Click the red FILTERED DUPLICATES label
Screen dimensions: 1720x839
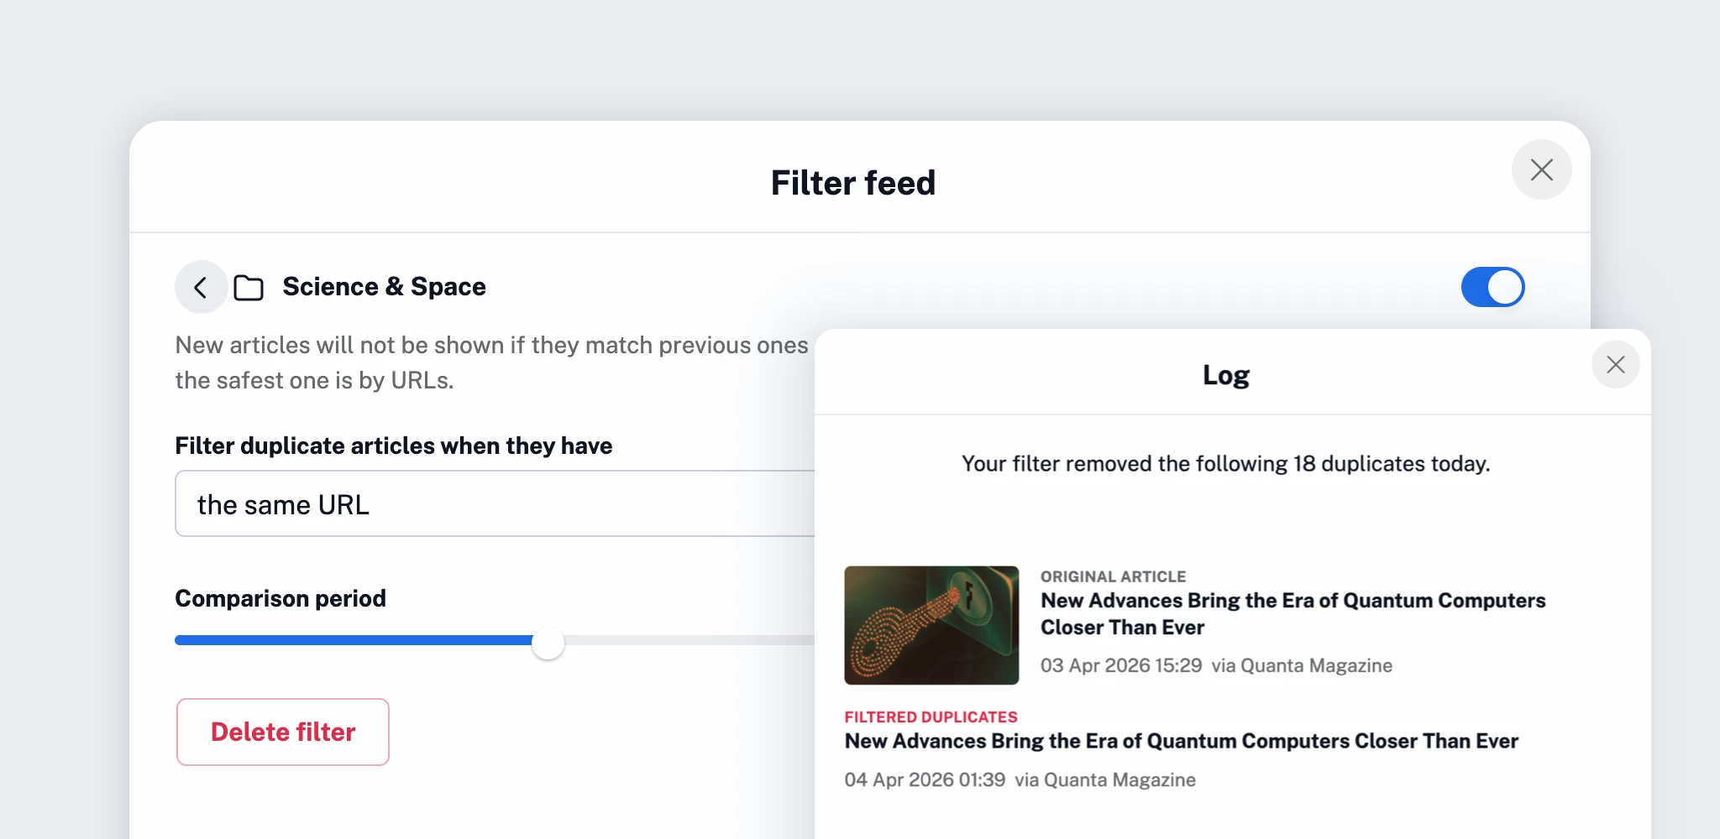931,717
